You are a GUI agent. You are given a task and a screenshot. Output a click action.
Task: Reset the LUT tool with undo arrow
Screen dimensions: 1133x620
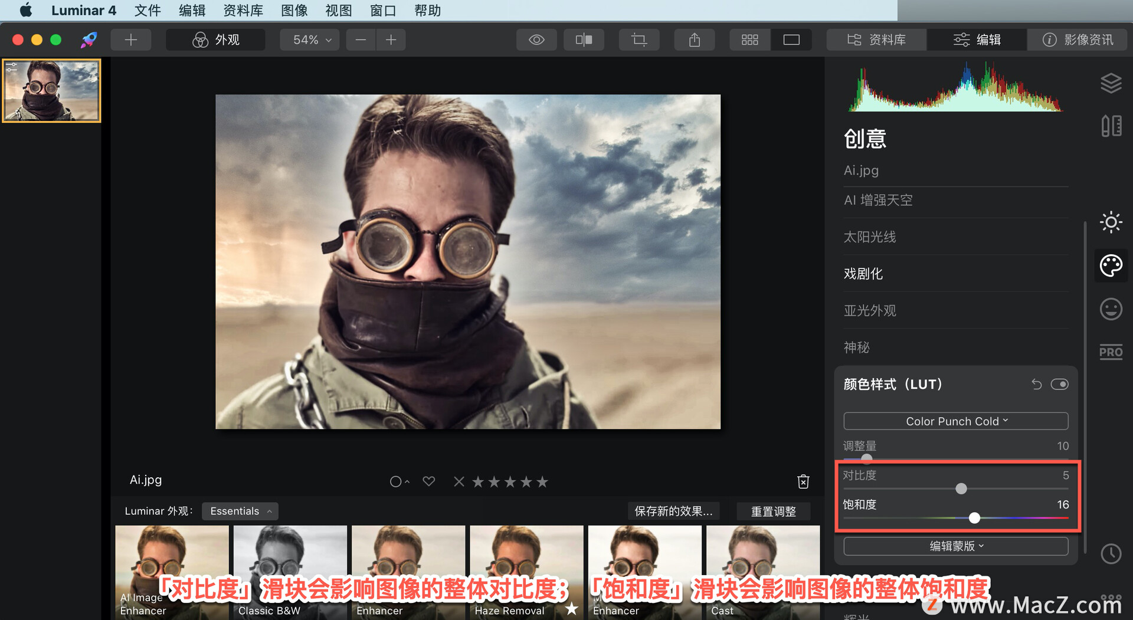[1036, 385]
